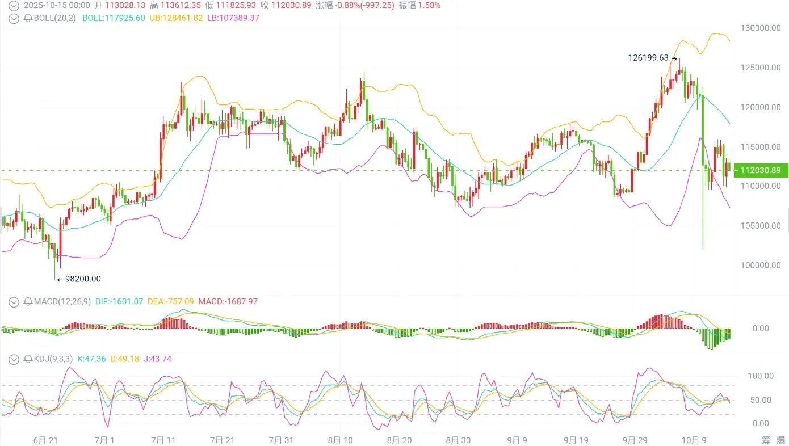
Task: Click the 7月 31 date axis label
Action: (x=282, y=440)
